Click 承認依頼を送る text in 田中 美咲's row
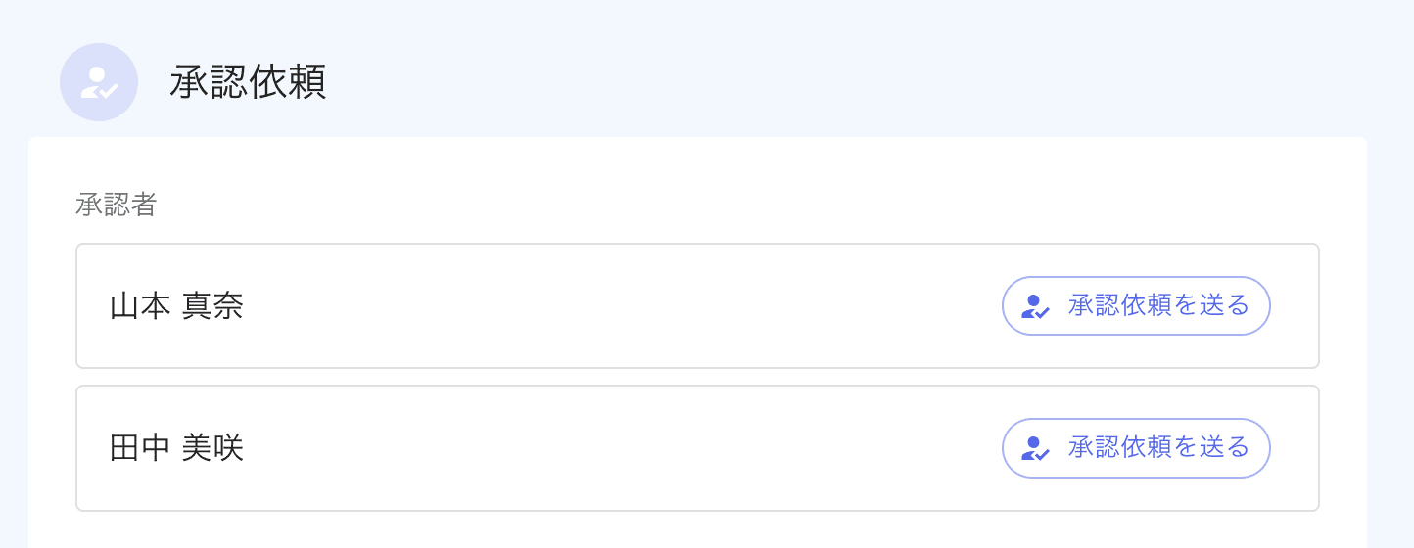 click(1158, 448)
